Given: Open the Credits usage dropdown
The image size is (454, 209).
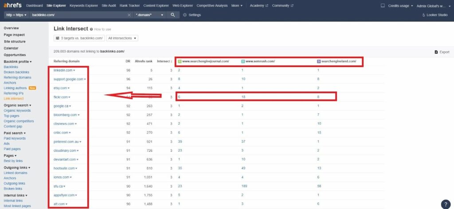Looking at the screenshot, I should [400, 5].
